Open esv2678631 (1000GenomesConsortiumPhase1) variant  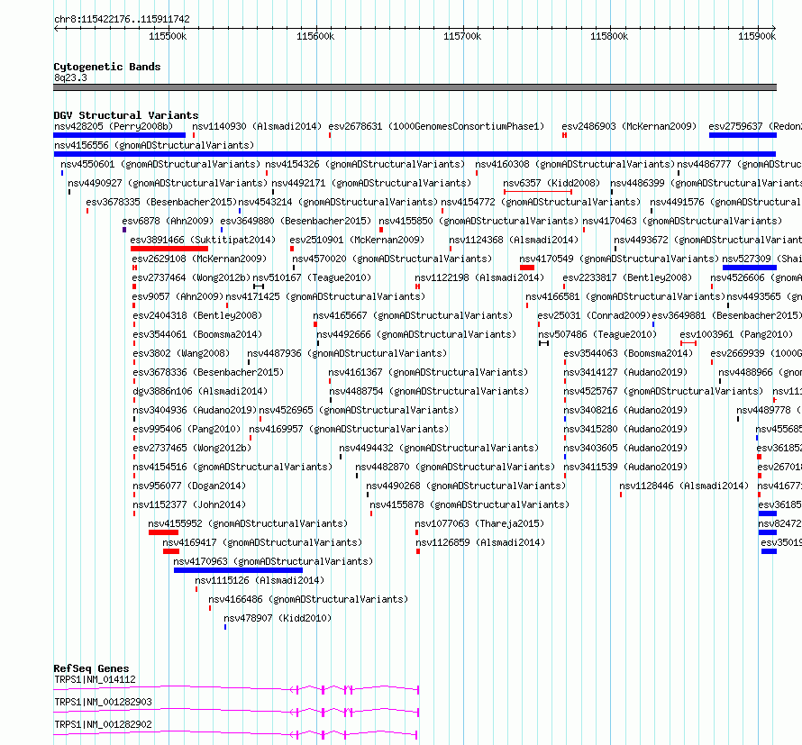click(436, 126)
